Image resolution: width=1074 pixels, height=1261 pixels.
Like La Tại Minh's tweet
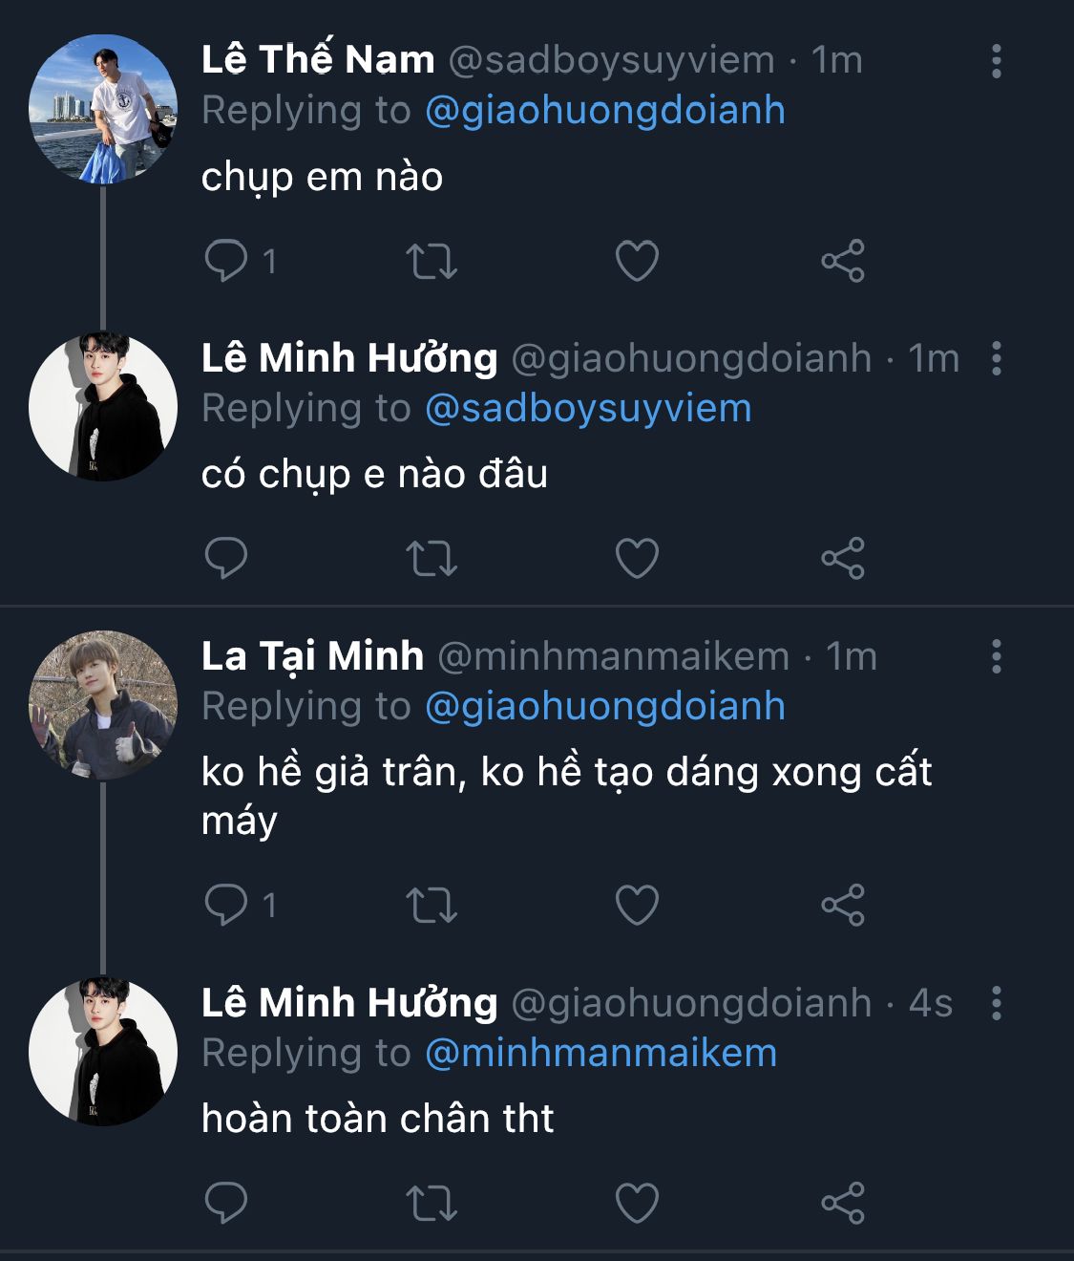pos(637,905)
